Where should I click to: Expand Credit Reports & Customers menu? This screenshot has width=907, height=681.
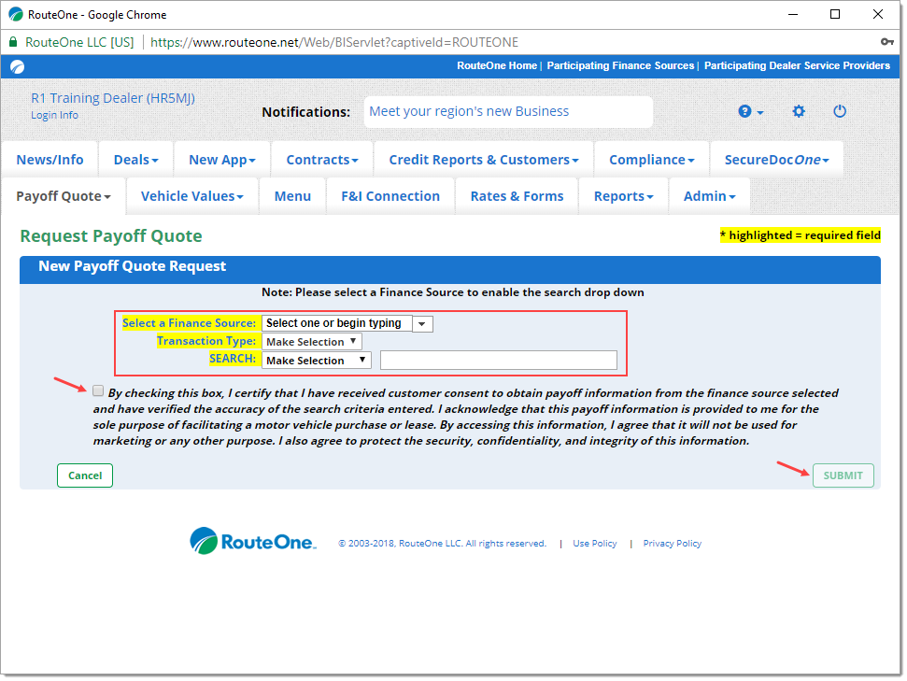click(x=484, y=160)
